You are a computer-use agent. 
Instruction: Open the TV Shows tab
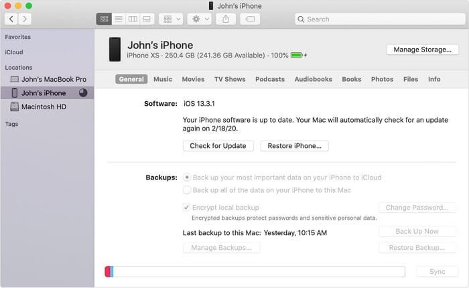tap(230, 79)
